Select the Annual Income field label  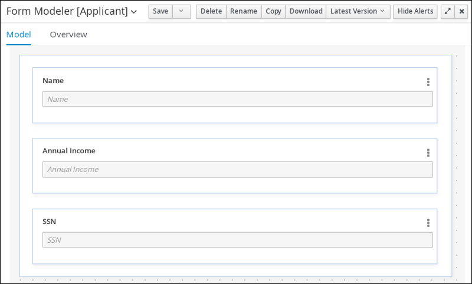point(69,151)
